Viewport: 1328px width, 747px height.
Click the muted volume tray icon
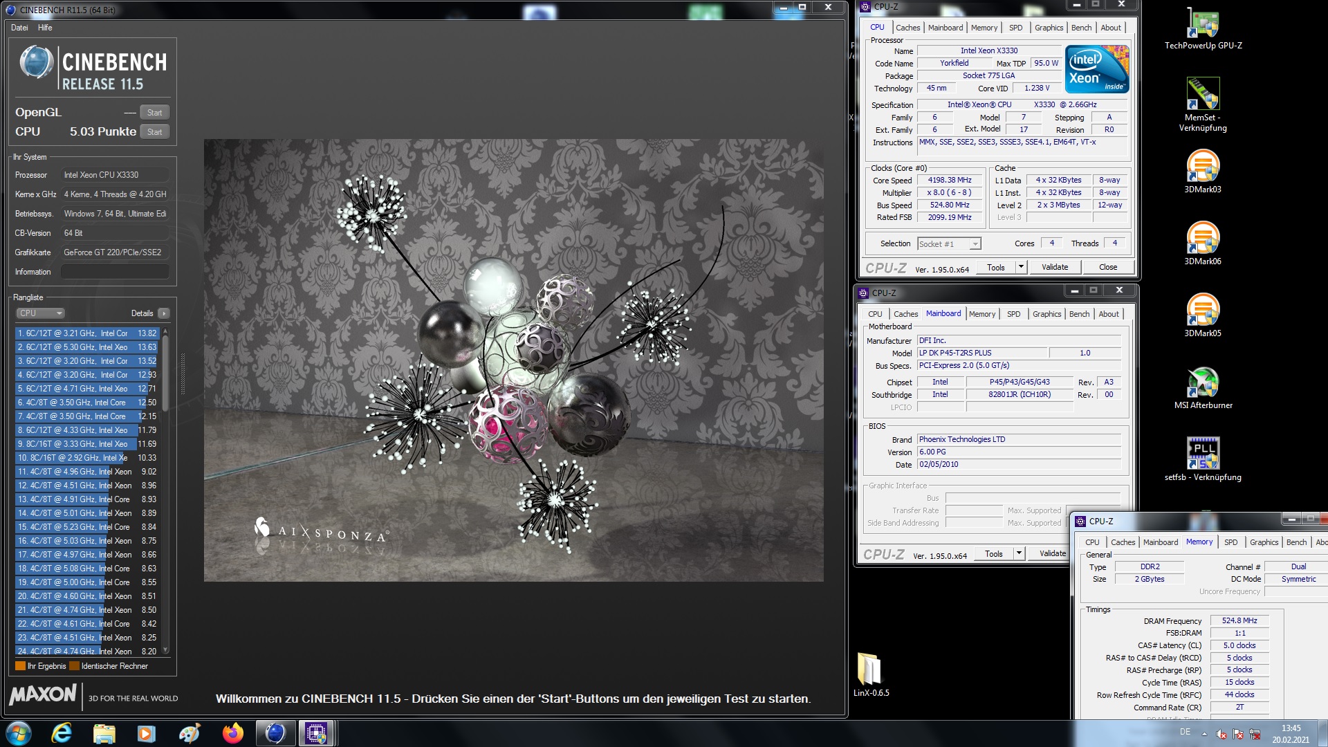click(1221, 734)
